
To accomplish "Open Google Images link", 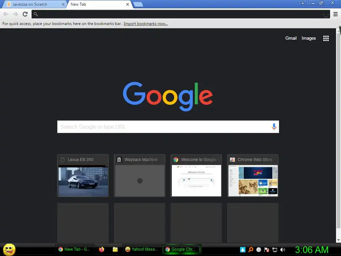I will [308, 38].
